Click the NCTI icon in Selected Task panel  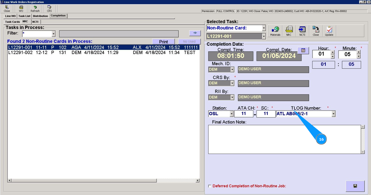[x=302, y=31]
